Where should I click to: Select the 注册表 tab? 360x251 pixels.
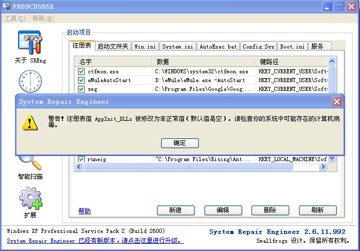point(82,45)
